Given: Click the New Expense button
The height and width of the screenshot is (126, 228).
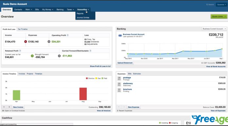Looking at the screenshot, I should pyautogui.click(x=133, y=107).
